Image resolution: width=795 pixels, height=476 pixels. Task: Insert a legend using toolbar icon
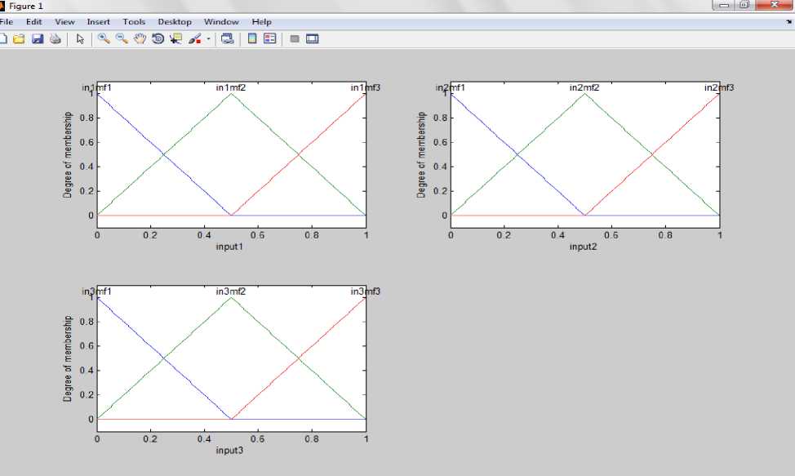(269, 39)
